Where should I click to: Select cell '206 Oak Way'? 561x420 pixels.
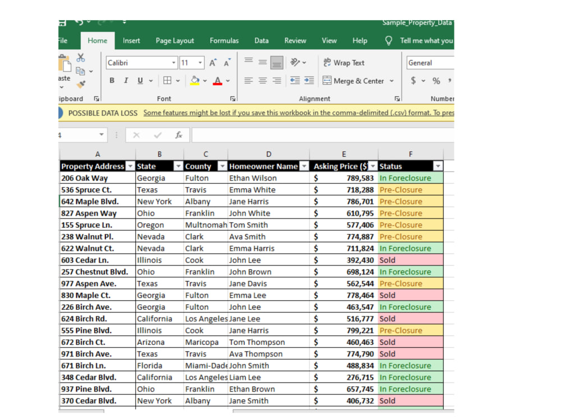(x=97, y=178)
